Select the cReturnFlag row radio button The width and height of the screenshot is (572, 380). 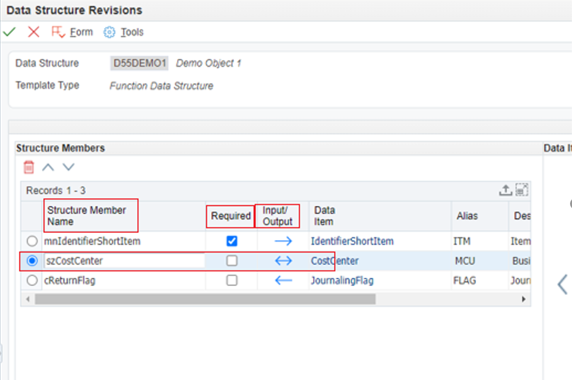click(31, 281)
